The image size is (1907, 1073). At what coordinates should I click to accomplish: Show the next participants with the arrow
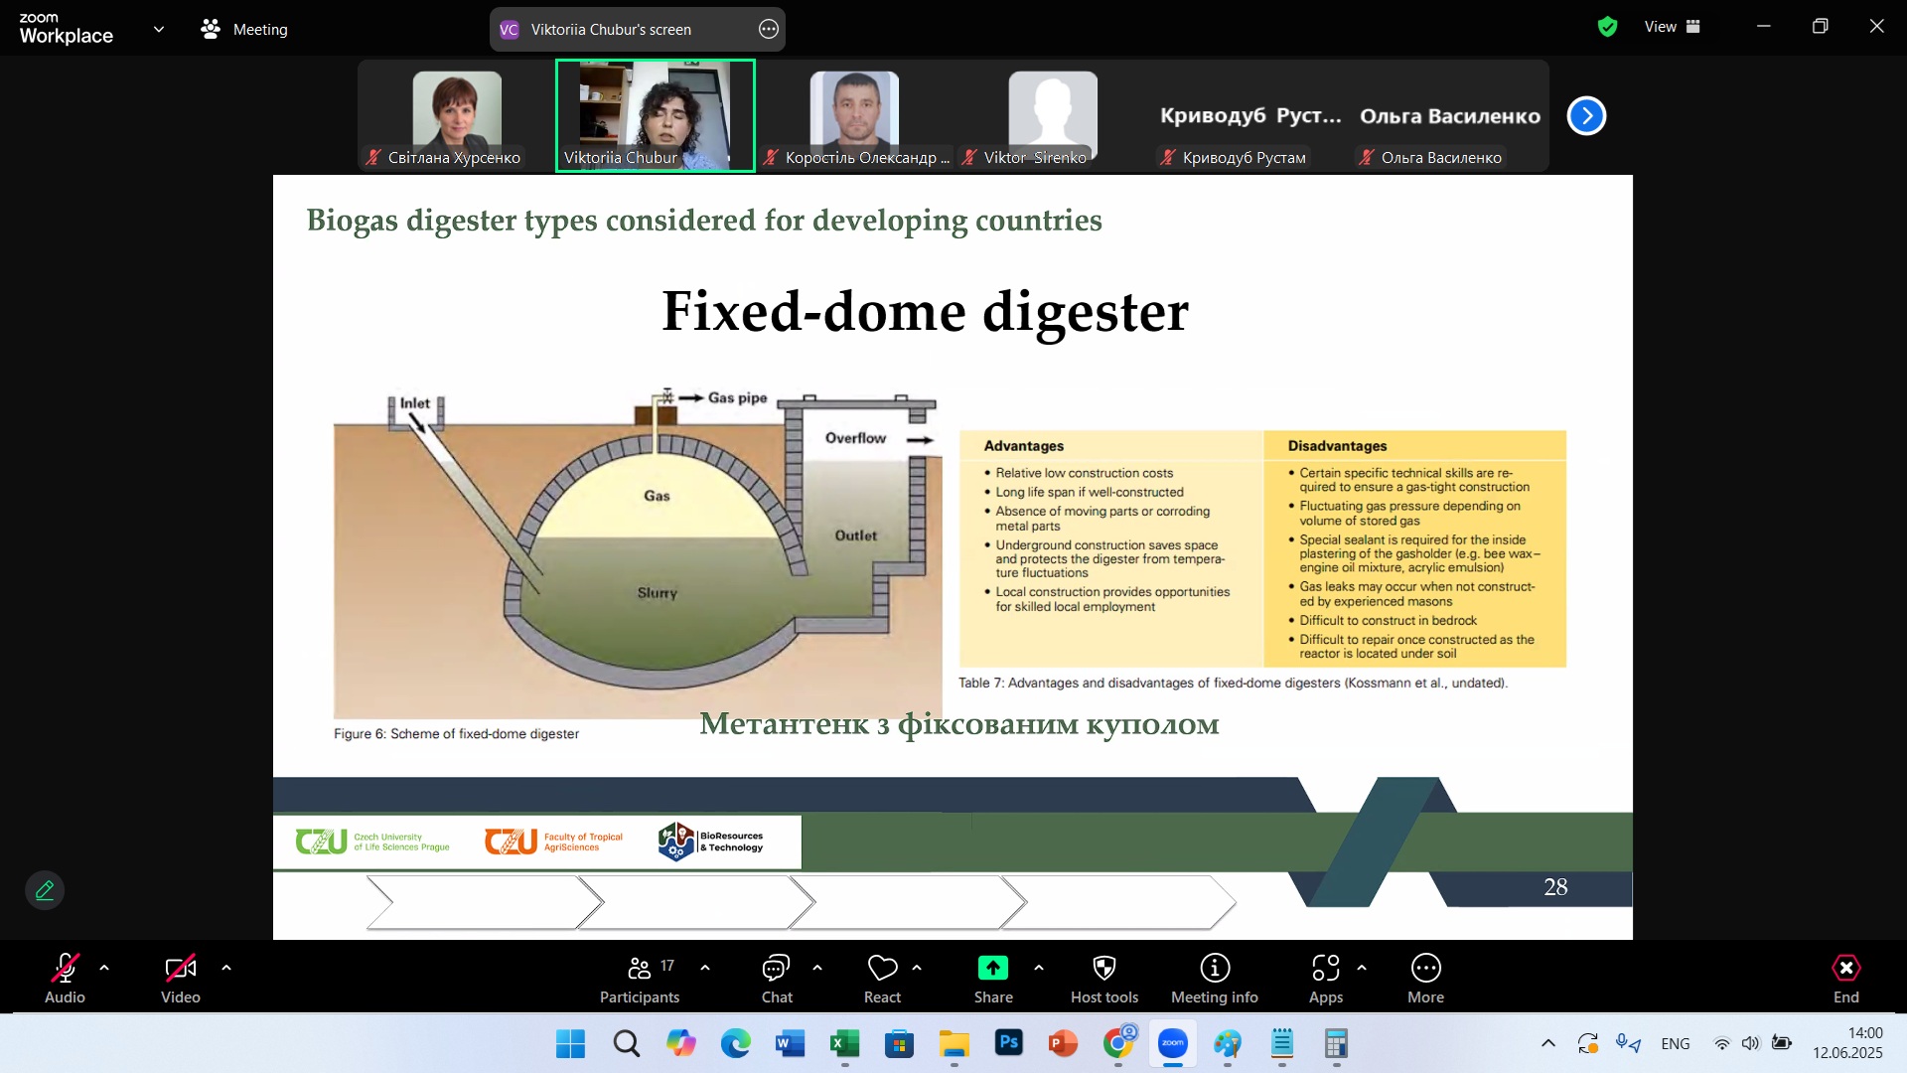pos(1586,116)
